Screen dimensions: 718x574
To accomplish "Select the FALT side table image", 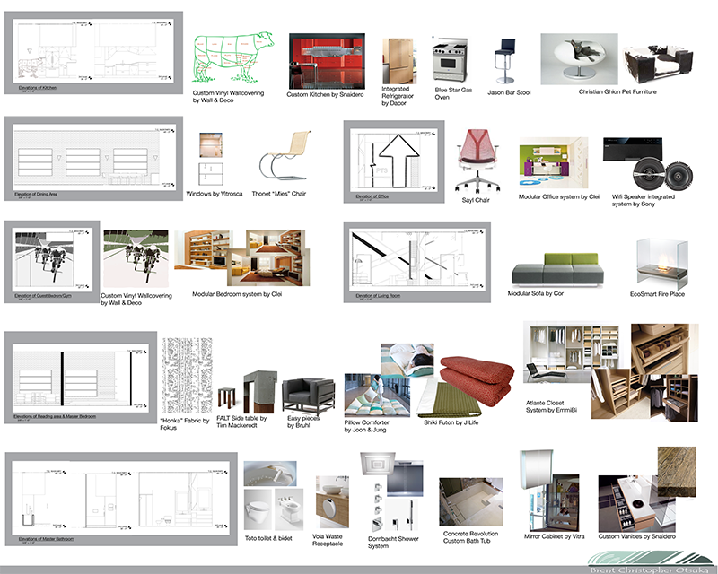I will click(x=248, y=392).
